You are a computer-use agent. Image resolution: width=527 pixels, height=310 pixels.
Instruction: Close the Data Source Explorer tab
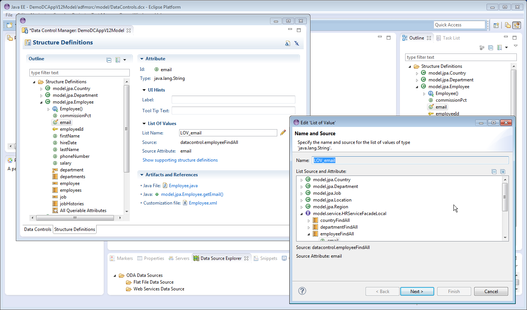point(246,258)
